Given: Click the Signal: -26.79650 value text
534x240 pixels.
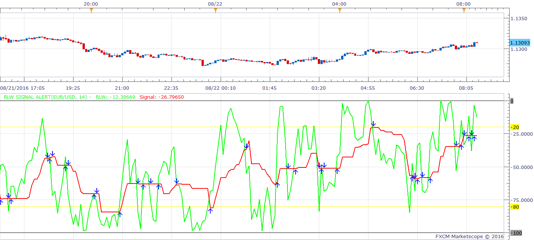Looking at the screenshot, I should point(161,97).
